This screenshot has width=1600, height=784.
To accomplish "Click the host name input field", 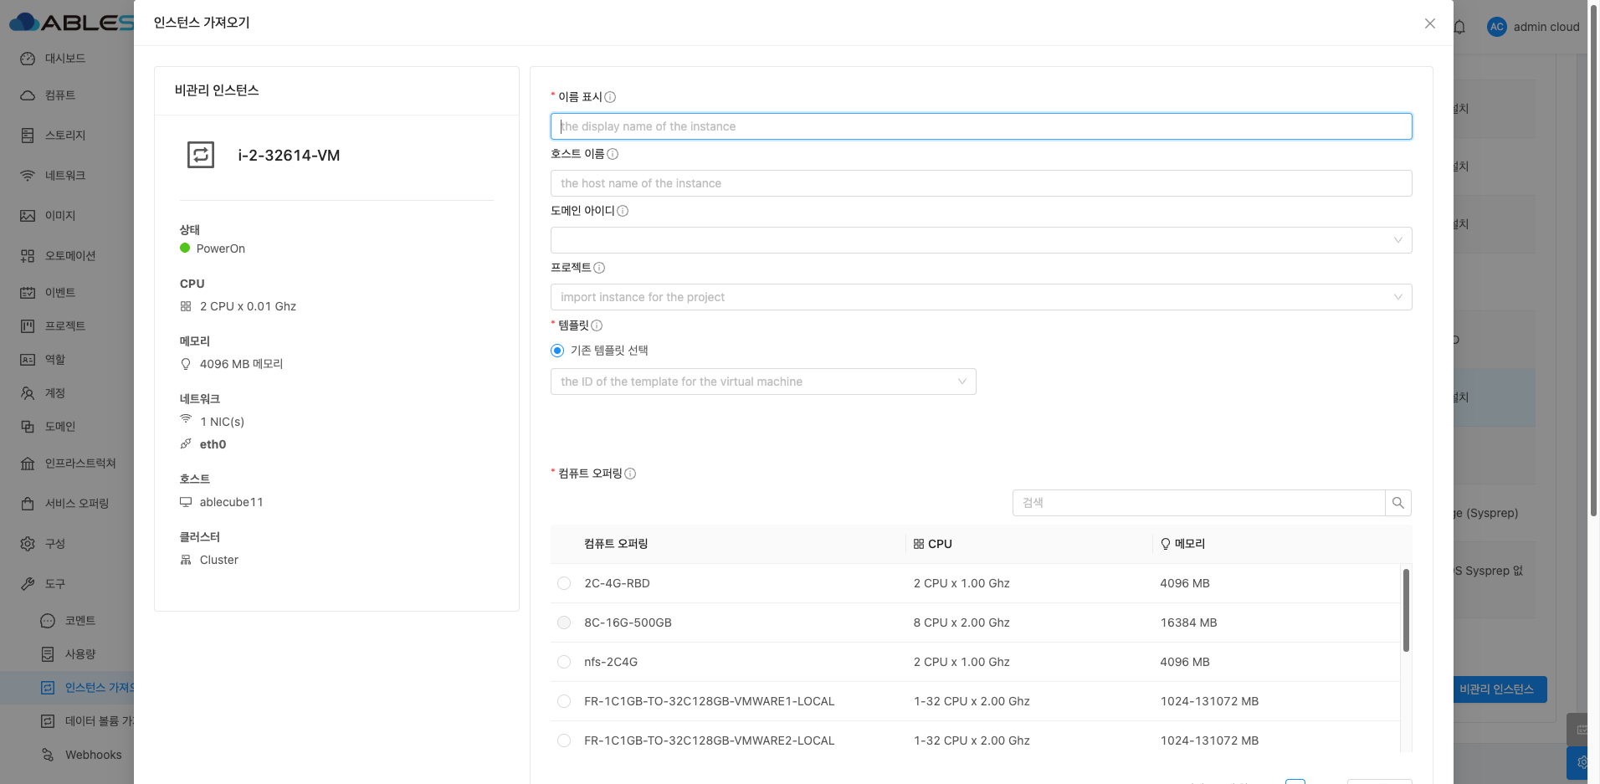I will [x=981, y=183].
